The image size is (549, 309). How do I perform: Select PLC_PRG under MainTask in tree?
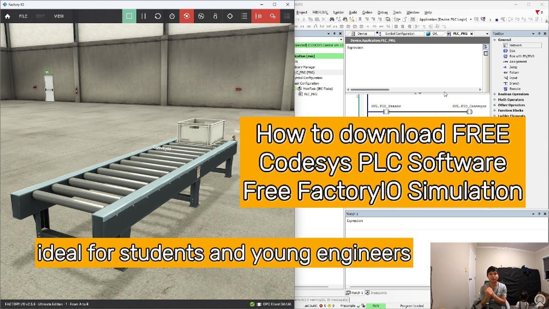click(x=311, y=94)
